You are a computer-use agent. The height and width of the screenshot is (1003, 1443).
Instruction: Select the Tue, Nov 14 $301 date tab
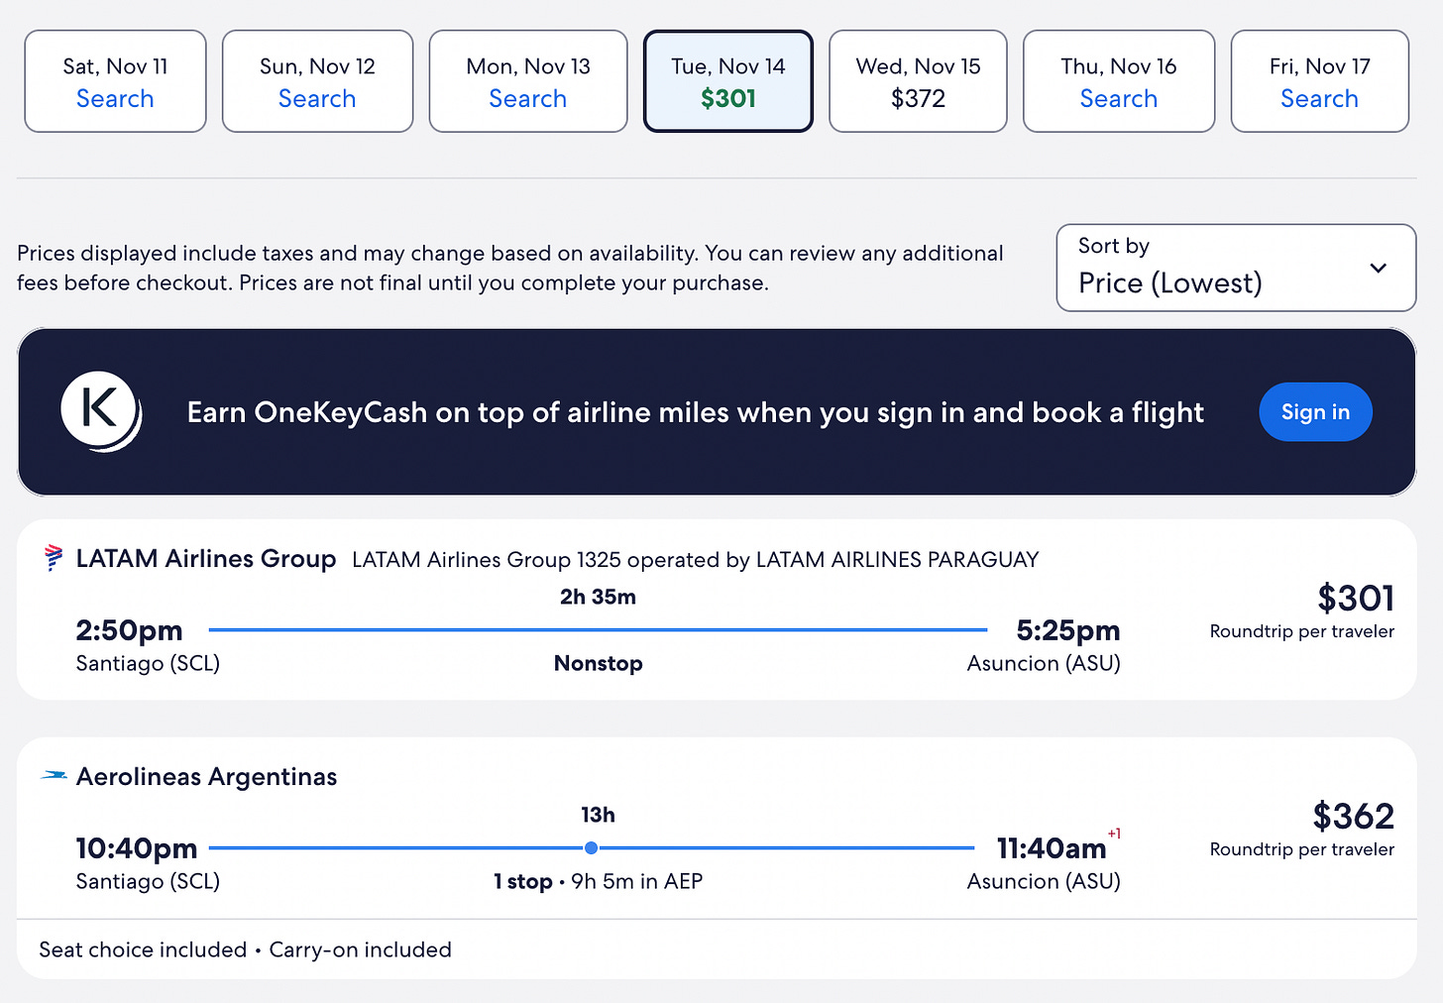click(728, 81)
